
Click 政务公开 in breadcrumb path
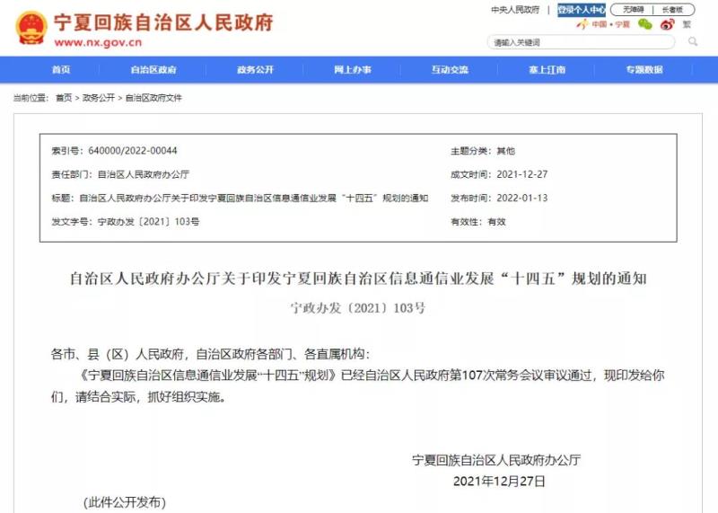click(99, 98)
